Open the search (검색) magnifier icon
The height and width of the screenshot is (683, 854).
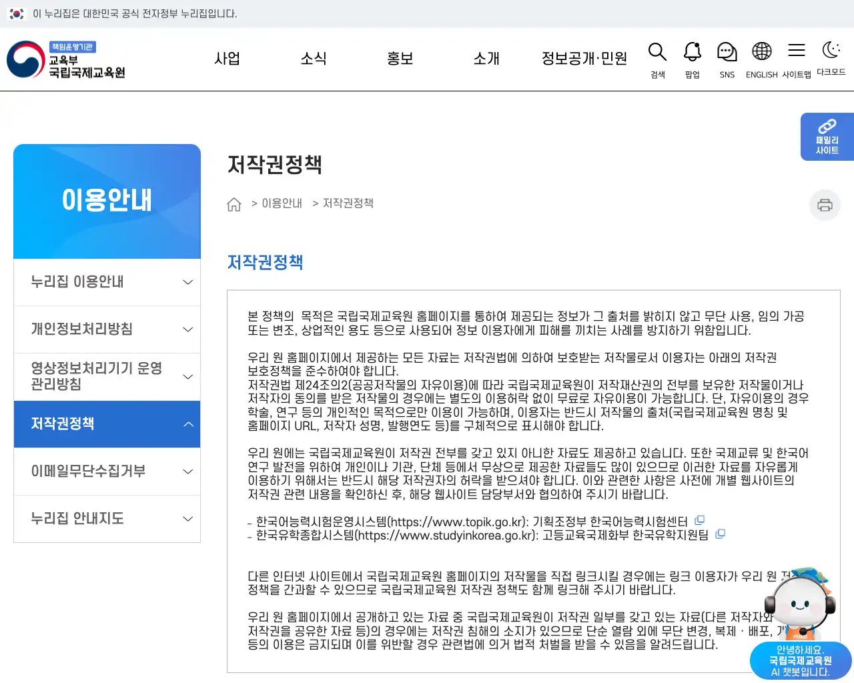(657, 52)
